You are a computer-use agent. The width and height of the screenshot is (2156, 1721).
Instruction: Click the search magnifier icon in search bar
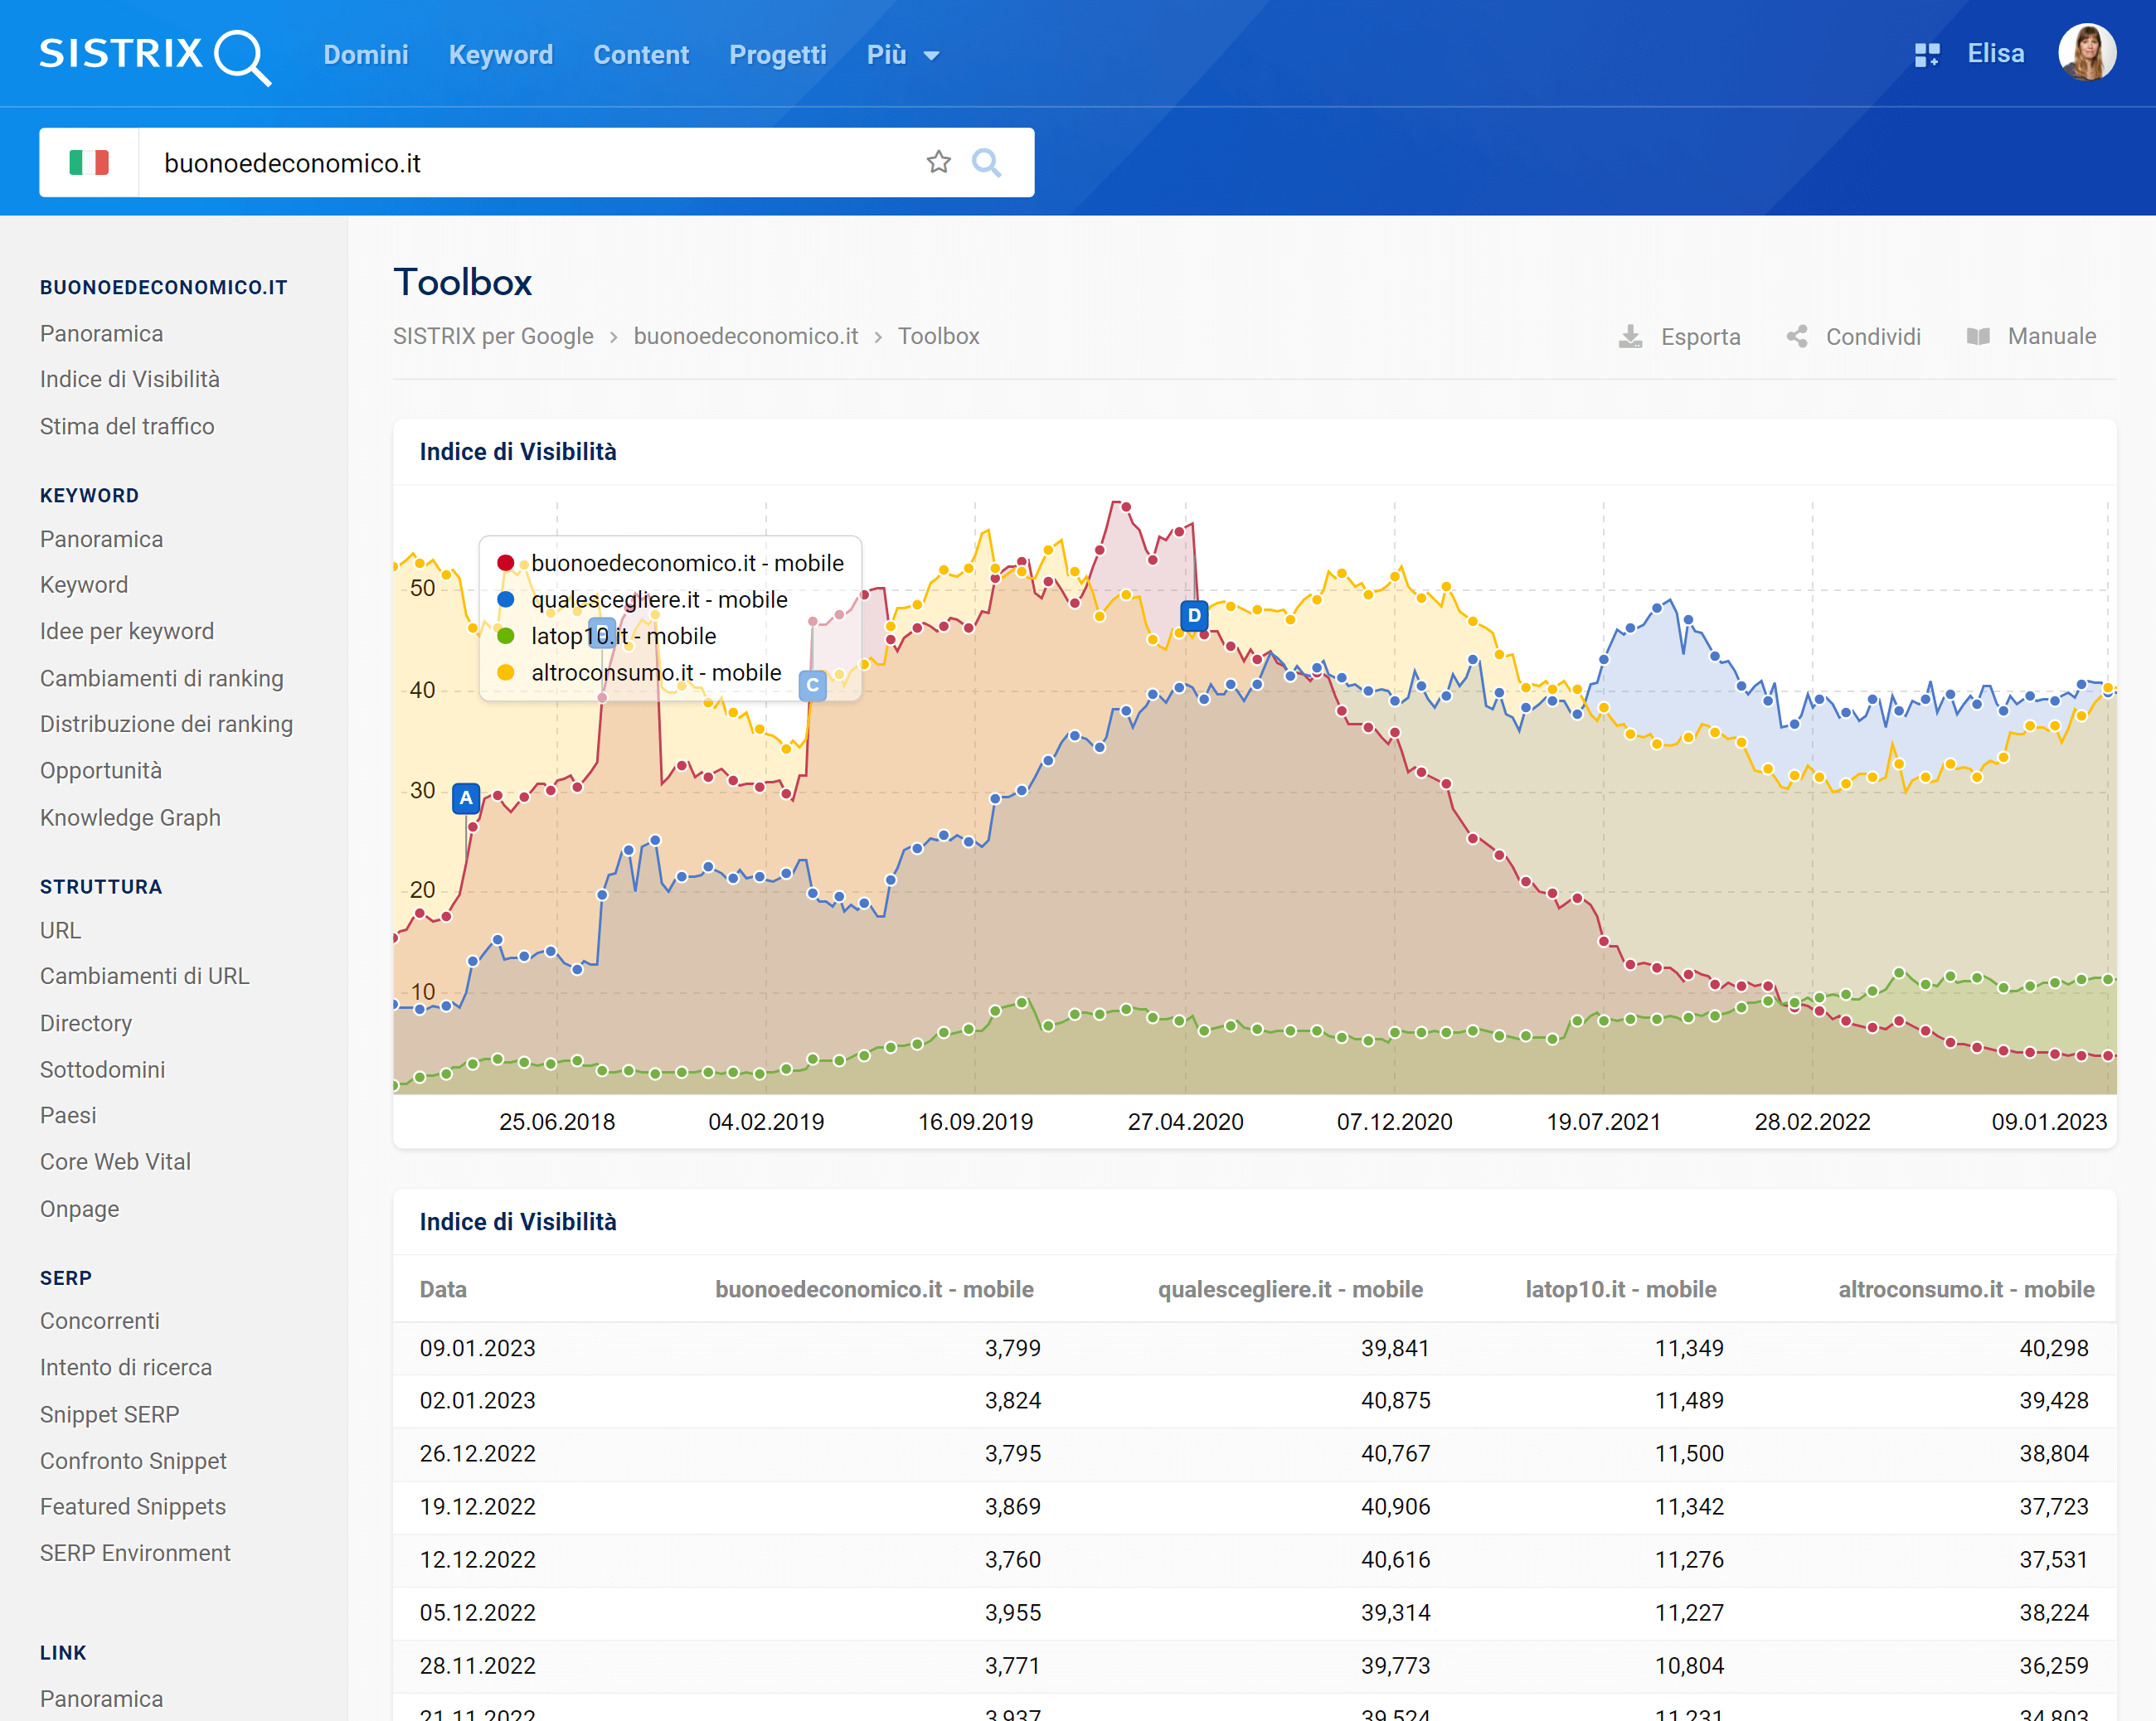click(x=986, y=162)
